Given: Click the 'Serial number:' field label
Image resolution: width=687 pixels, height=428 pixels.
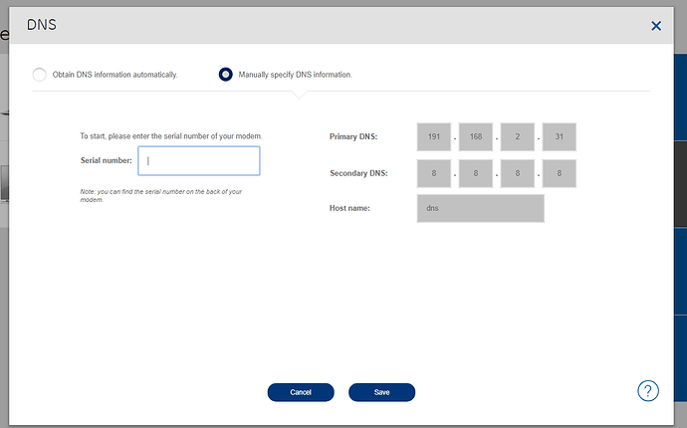Looking at the screenshot, I should pyautogui.click(x=106, y=160).
